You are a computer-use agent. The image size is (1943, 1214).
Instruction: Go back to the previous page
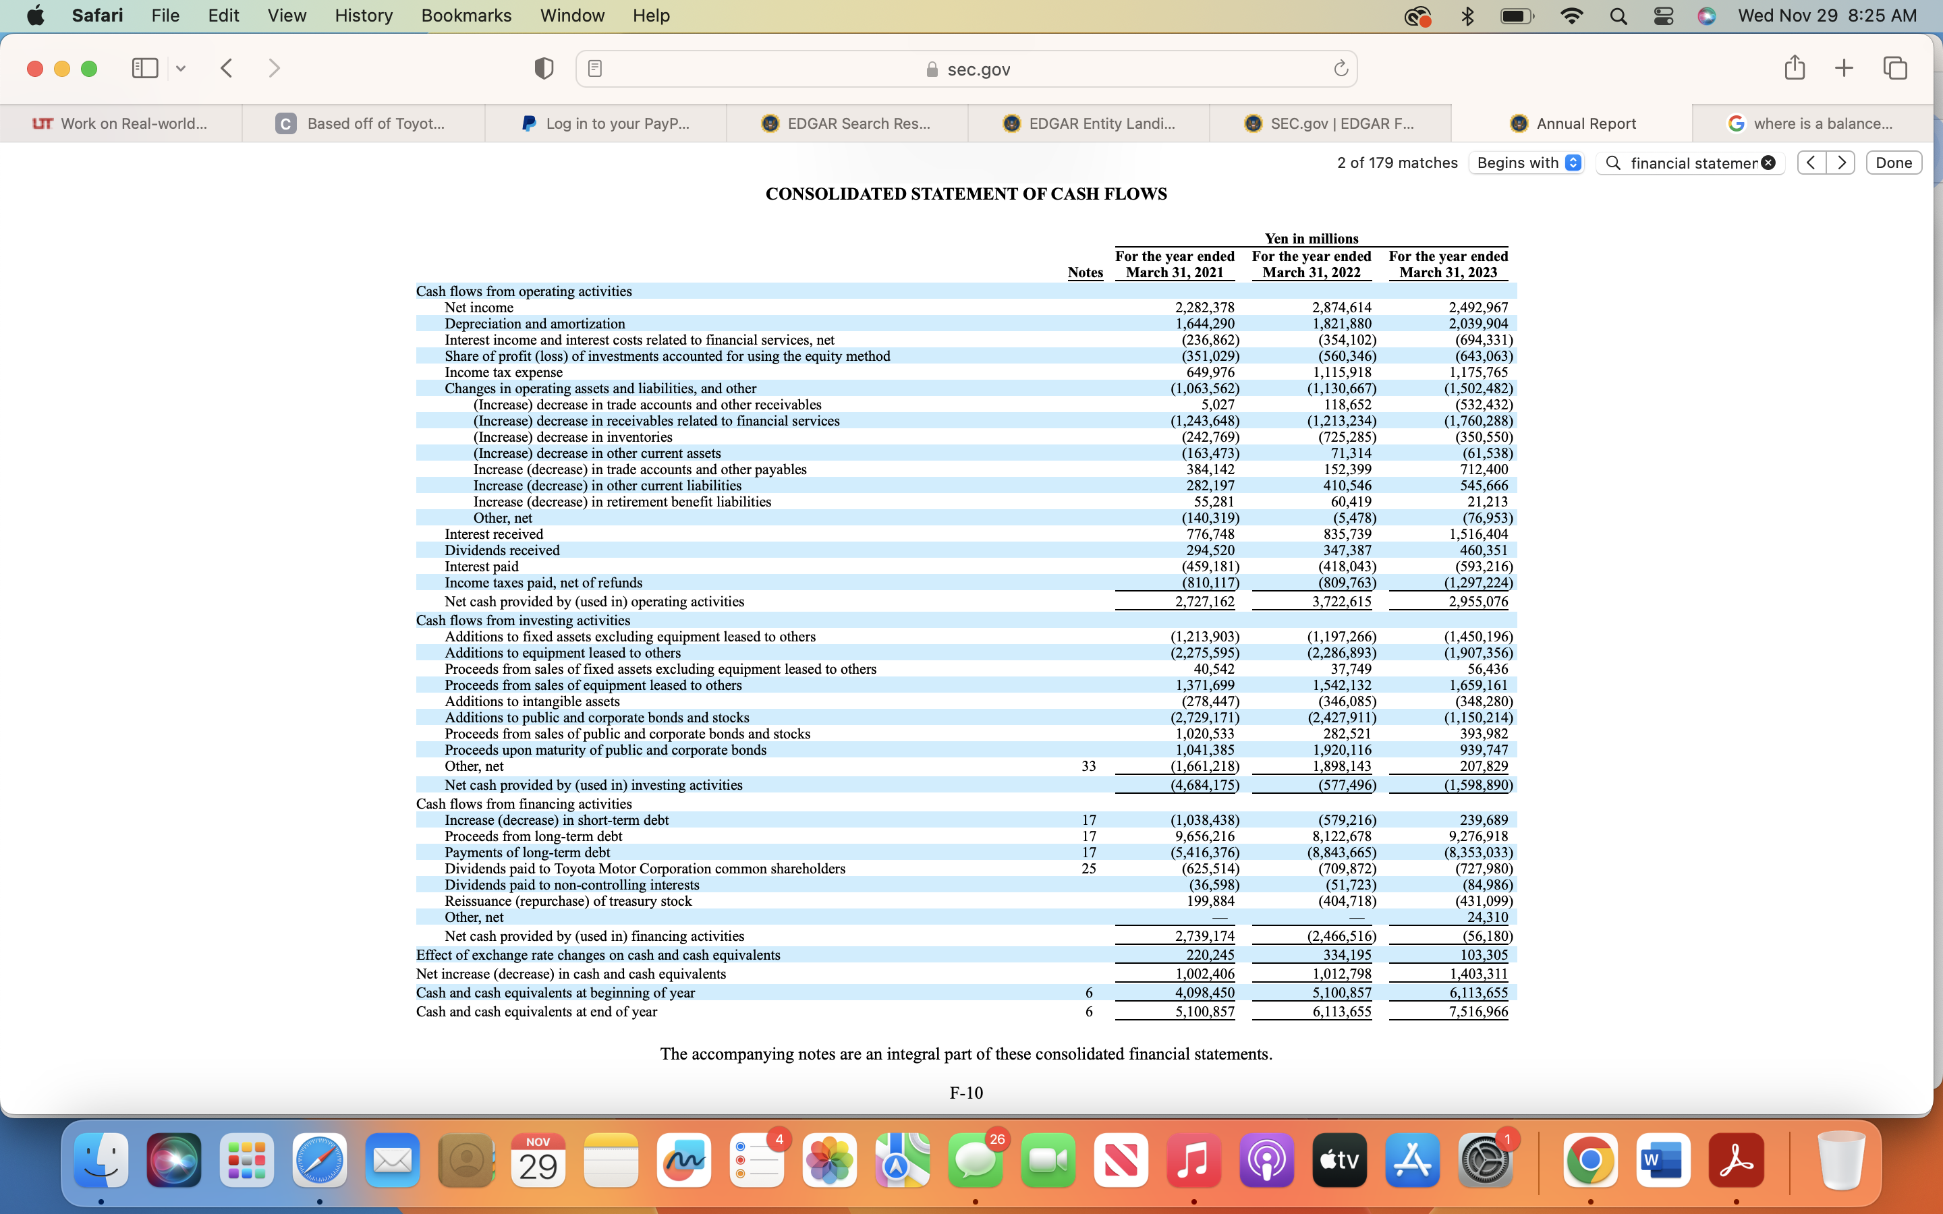227,68
